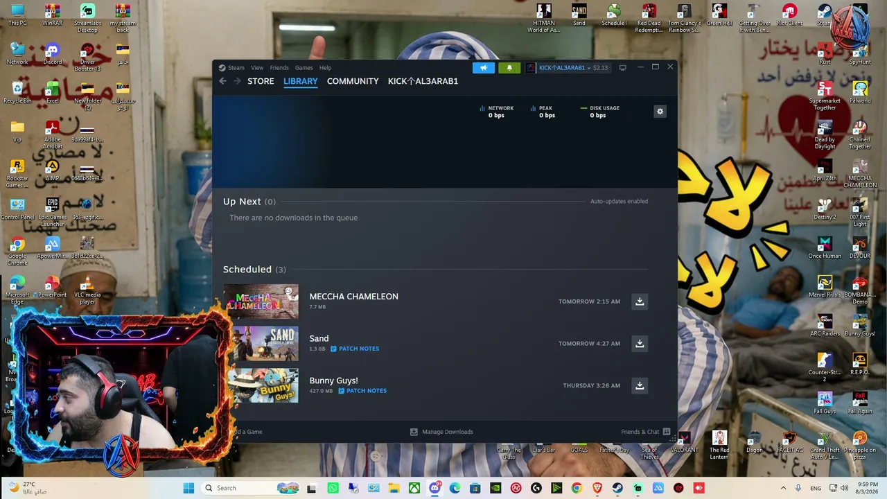Open PATCH NOTES for Bunny Guys!
The height and width of the screenshot is (499, 887).
point(362,391)
